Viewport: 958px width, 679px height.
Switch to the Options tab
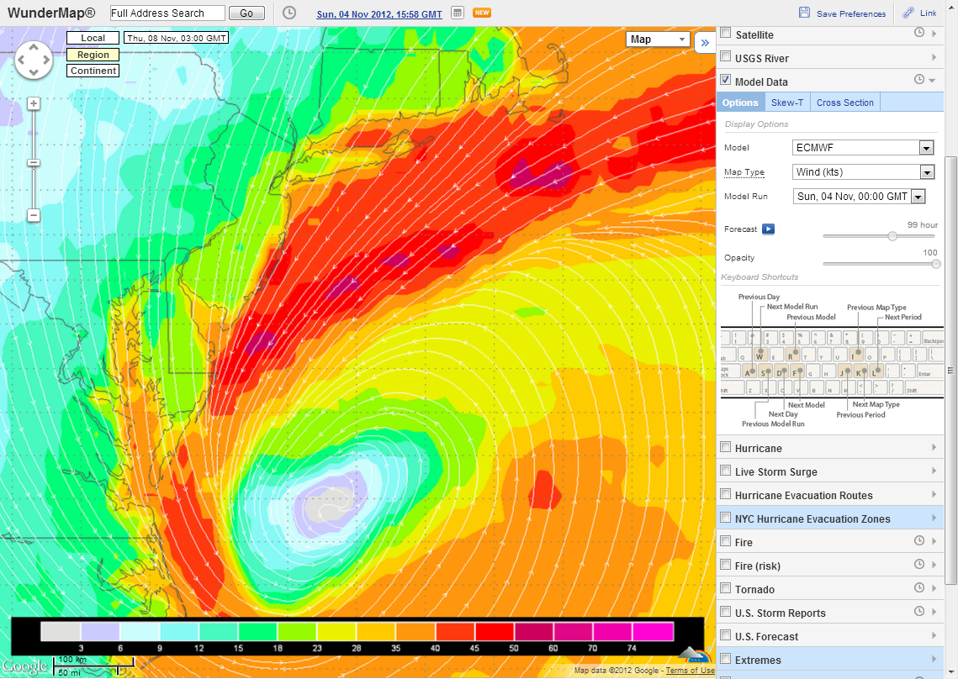click(x=740, y=103)
